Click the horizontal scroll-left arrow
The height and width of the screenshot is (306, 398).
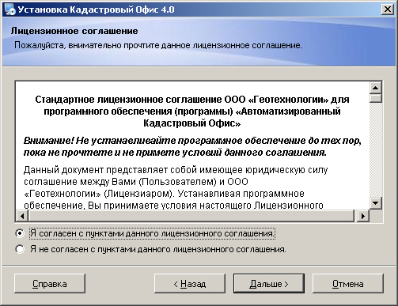pyautogui.click(x=22, y=216)
